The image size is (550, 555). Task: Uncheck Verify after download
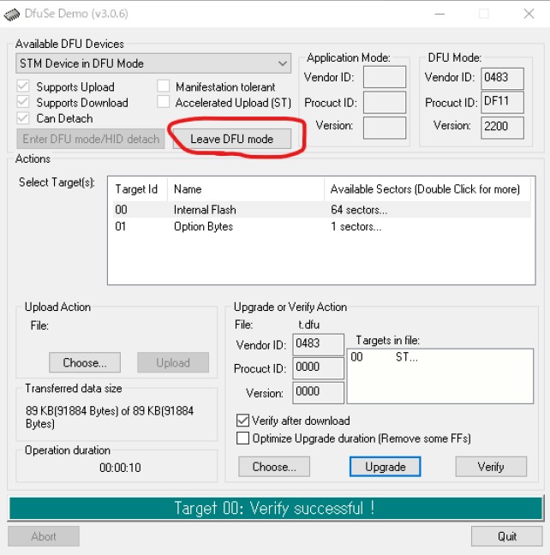(x=242, y=421)
